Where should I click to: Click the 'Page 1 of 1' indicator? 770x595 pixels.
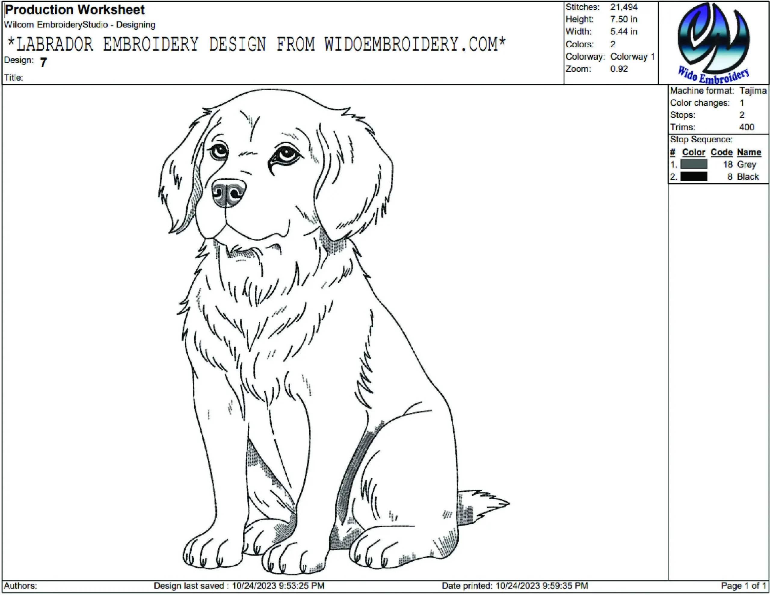[x=744, y=586]
